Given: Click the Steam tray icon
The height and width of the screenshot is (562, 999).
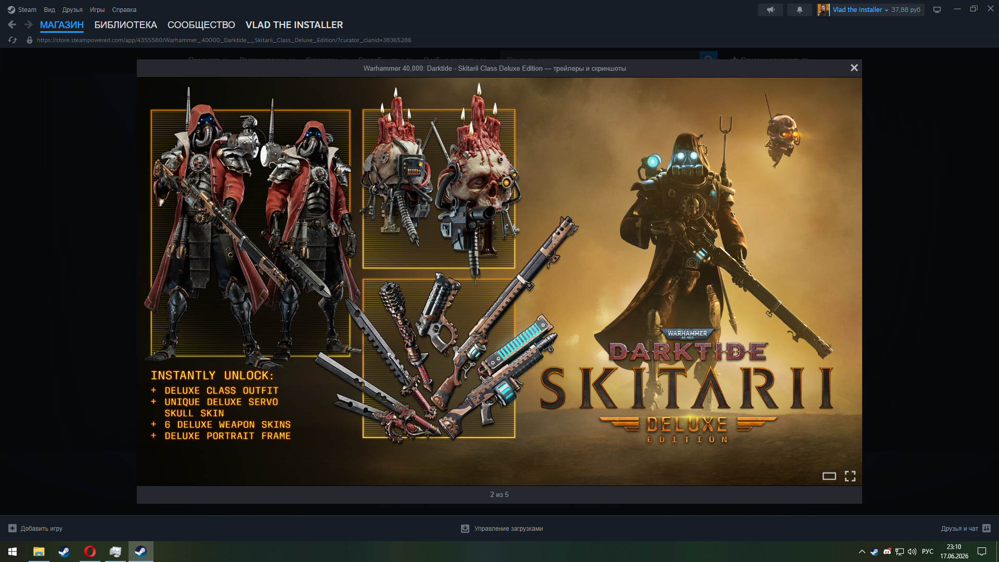Looking at the screenshot, I should pos(875,552).
